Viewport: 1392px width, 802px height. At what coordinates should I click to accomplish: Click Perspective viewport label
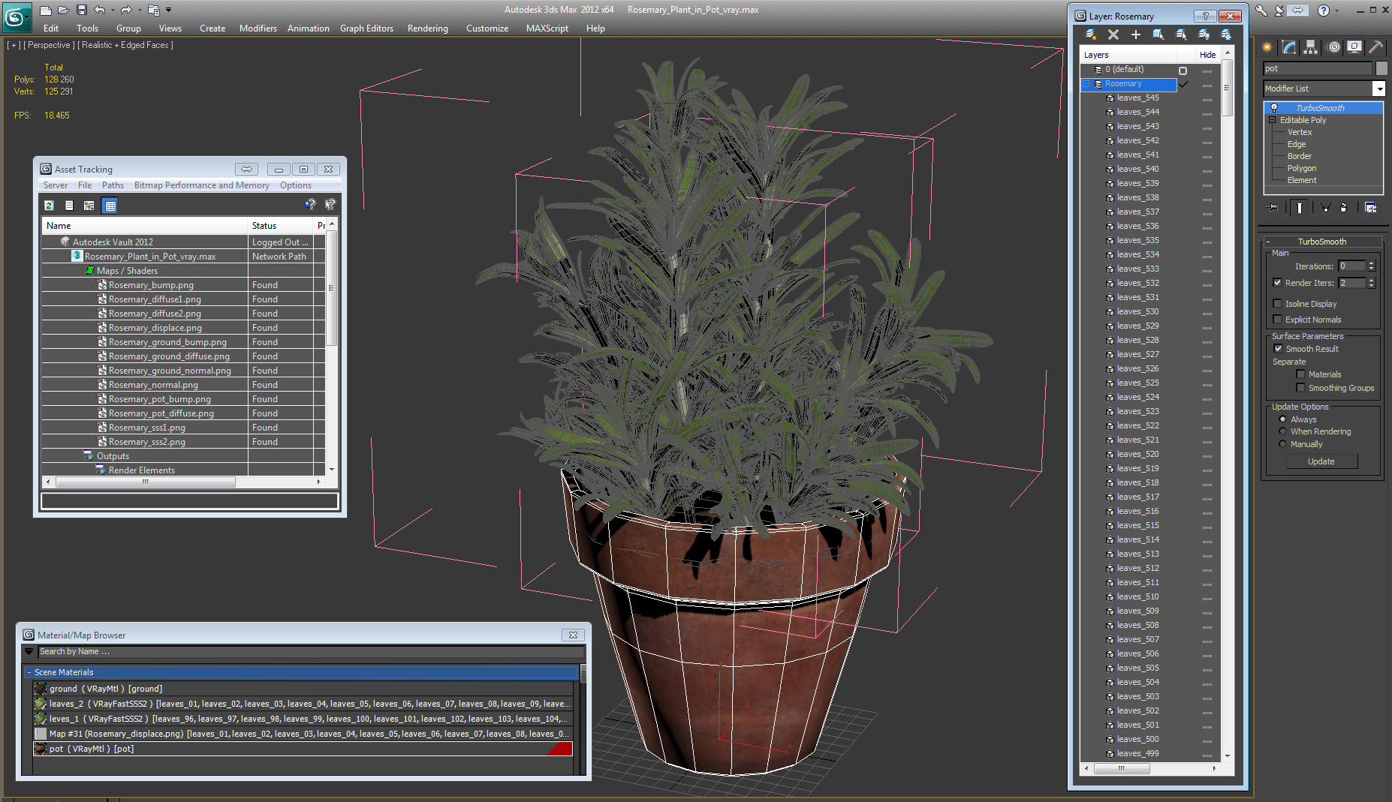(x=49, y=45)
